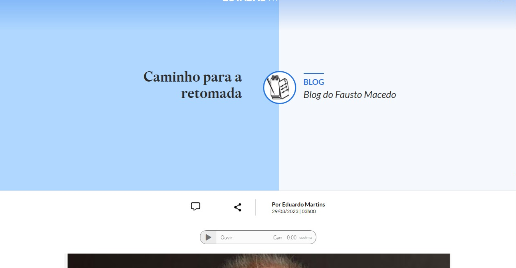Play the article audio

(208, 237)
